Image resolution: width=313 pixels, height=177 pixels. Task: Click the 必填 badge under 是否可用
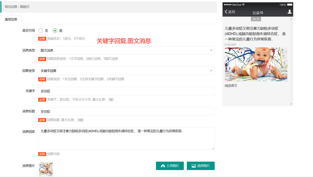tap(42, 39)
